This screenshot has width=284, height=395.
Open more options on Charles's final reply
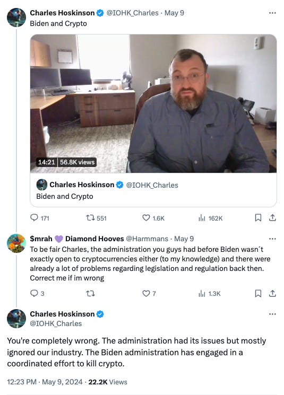(272, 314)
